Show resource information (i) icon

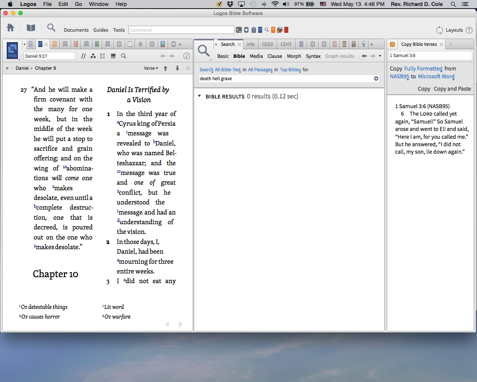pos(187,56)
